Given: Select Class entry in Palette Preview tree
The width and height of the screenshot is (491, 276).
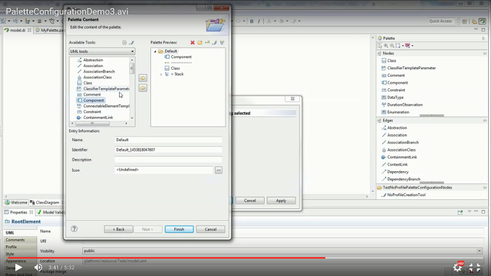Looking at the screenshot, I should click(x=175, y=68).
